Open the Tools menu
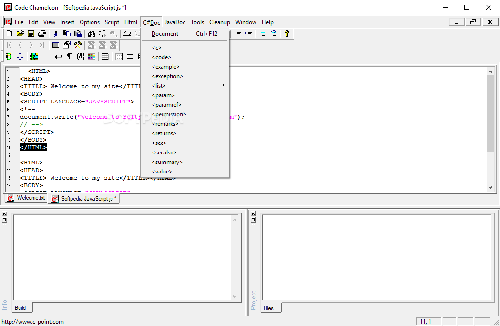 [197, 22]
